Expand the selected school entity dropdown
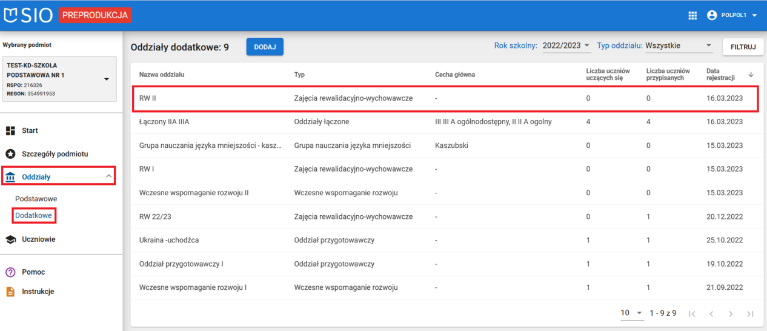This screenshot has width=767, height=331. click(107, 79)
